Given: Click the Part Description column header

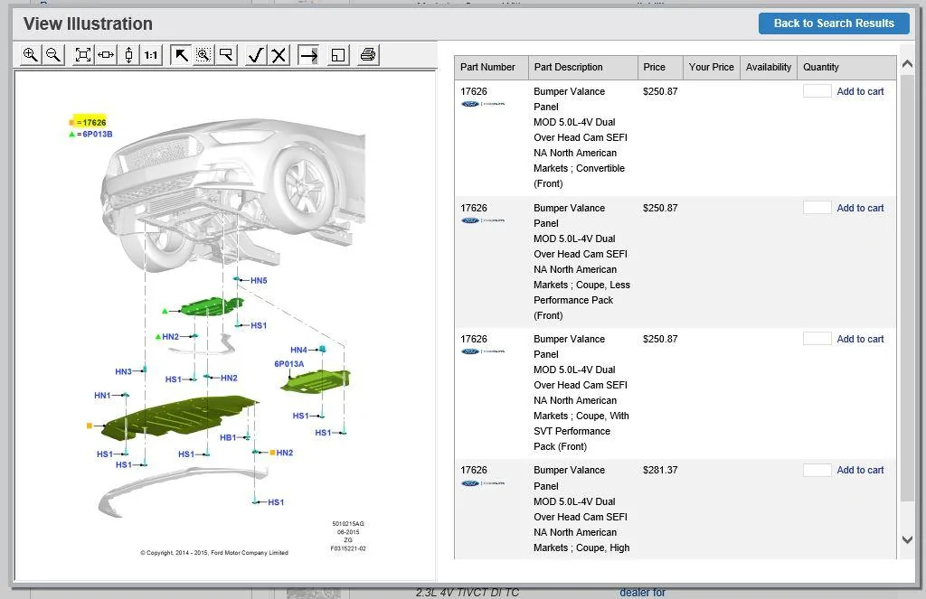Looking at the screenshot, I should tap(583, 67).
